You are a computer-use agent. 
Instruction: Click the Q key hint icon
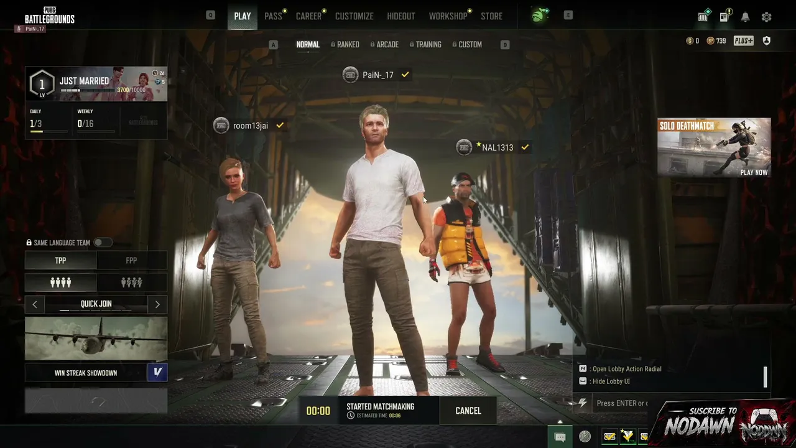tap(211, 16)
